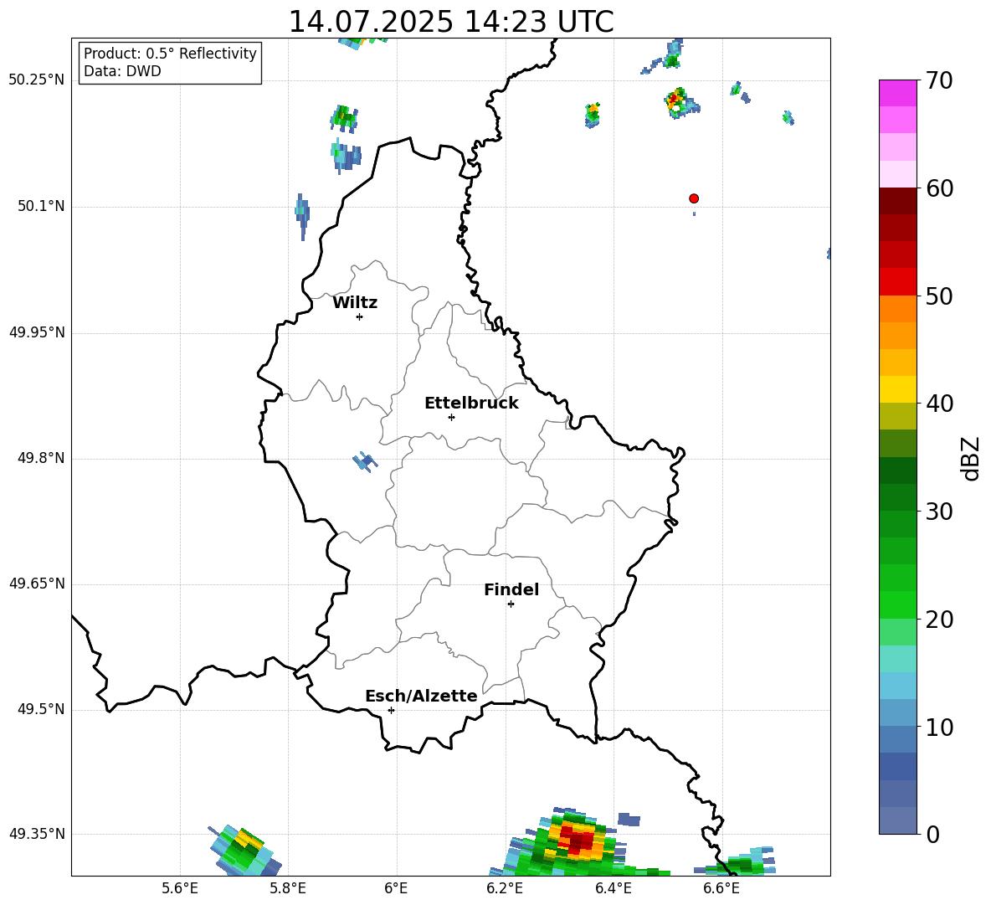Click the 49.95°N latitude label
This screenshot has height=905, width=991.
tap(37, 332)
